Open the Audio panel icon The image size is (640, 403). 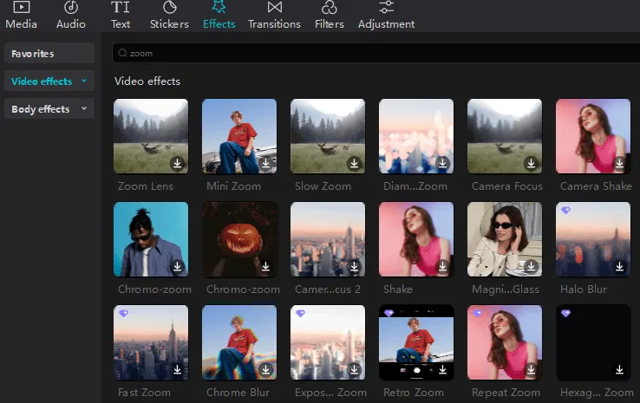71,8
